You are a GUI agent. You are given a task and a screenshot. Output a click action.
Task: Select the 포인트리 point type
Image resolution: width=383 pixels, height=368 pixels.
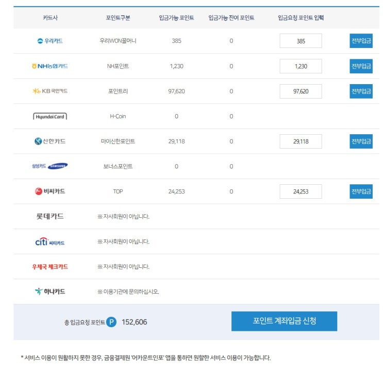tap(118, 91)
